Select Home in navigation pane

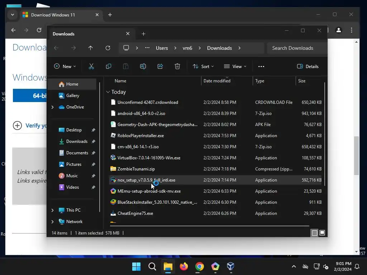pyautogui.click(x=72, y=84)
